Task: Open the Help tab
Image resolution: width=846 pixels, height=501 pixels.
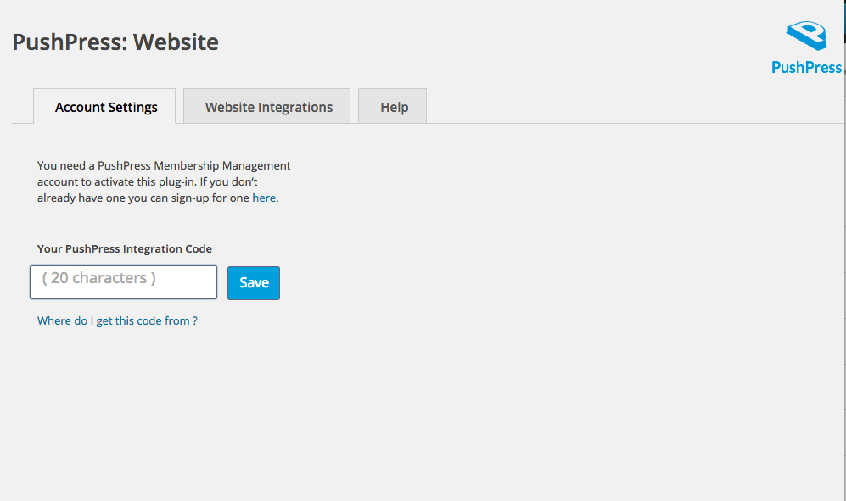Action: point(393,107)
